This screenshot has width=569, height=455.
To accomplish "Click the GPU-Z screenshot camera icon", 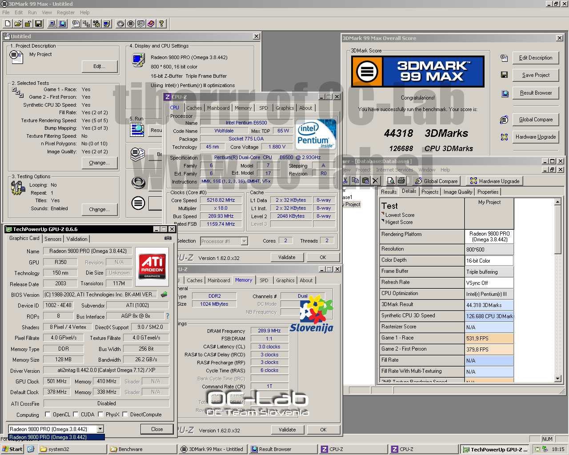I will (x=168, y=238).
